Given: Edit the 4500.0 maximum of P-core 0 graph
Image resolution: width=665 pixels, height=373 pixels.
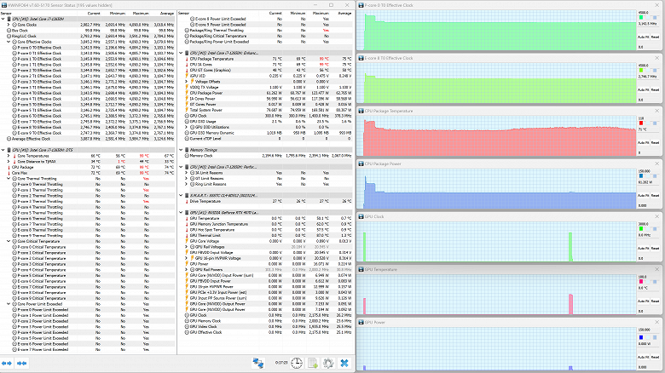Looking at the screenshot, I should point(644,12).
